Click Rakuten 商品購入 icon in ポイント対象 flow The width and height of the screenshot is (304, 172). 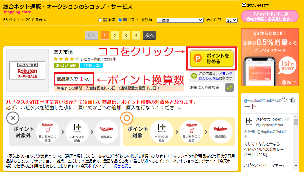click(x=220, y=132)
